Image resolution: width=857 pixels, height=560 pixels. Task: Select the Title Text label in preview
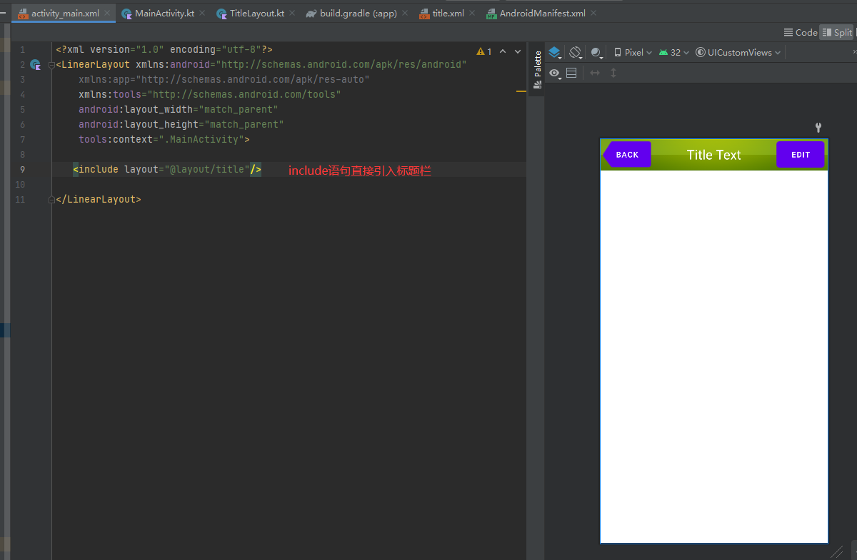713,155
